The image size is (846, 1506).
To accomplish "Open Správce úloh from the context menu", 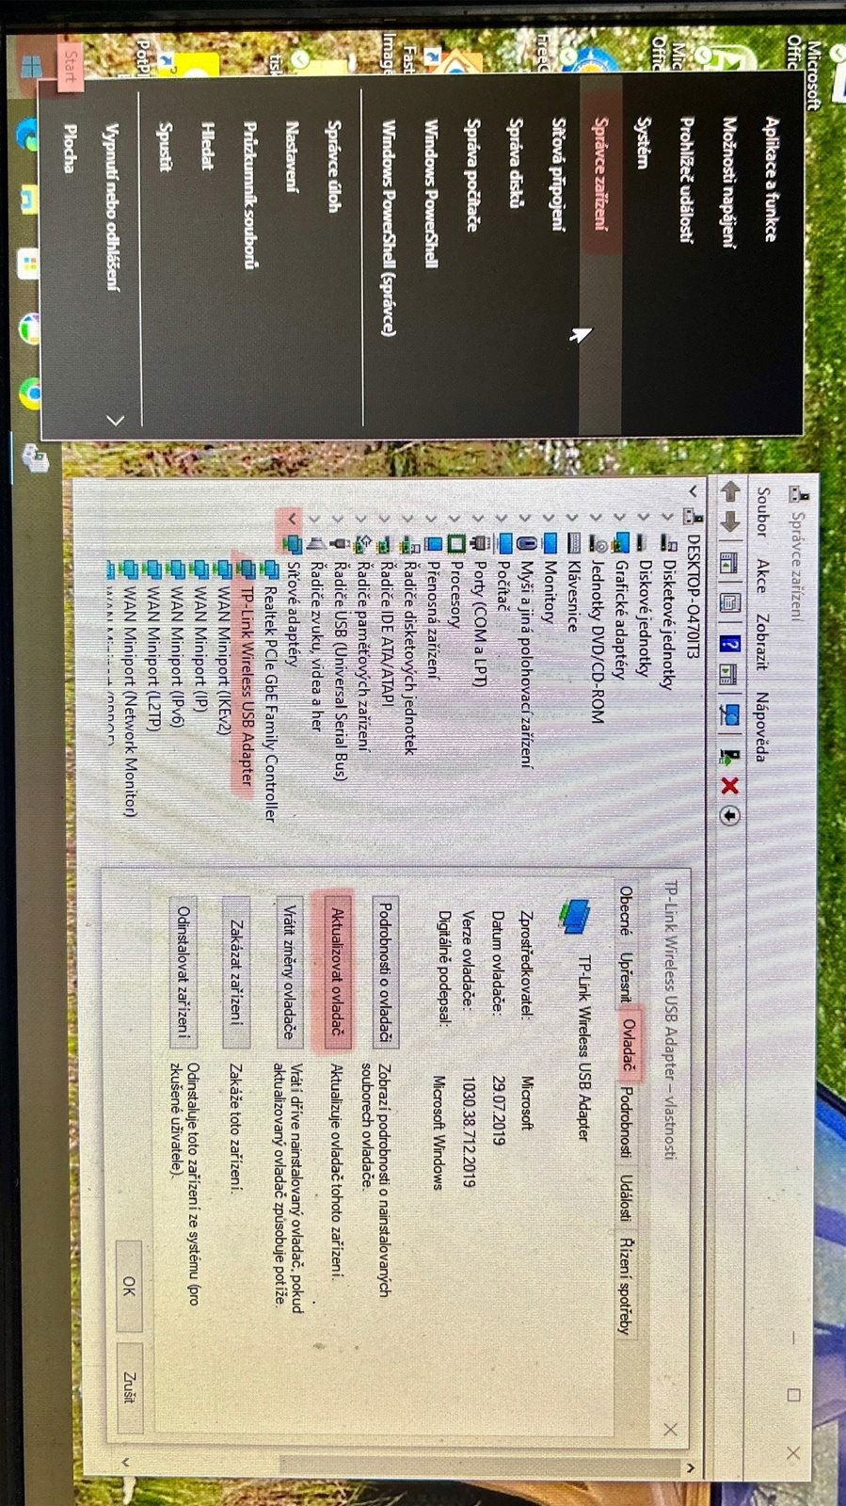I will point(333,166).
